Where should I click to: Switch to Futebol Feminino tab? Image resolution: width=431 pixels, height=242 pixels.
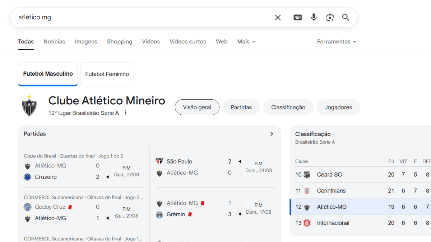tap(107, 74)
